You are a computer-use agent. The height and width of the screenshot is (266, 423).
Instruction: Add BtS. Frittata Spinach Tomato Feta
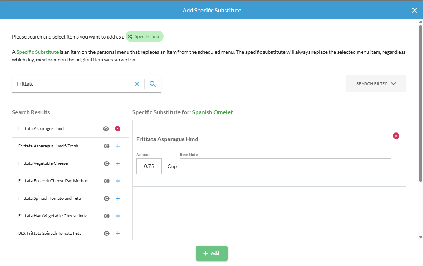click(118, 233)
